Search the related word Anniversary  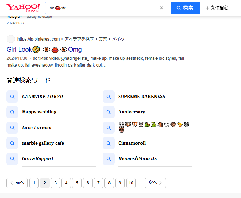point(132,112)
